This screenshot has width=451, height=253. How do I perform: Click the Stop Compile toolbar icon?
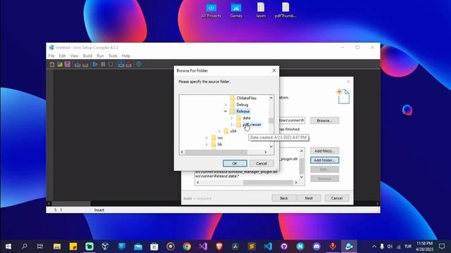85,64
